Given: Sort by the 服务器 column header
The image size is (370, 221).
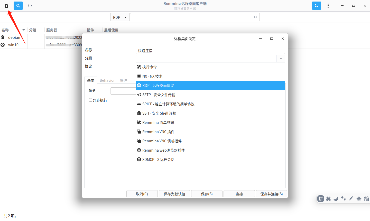Looking at the screenshot, I should coord(52,30).
